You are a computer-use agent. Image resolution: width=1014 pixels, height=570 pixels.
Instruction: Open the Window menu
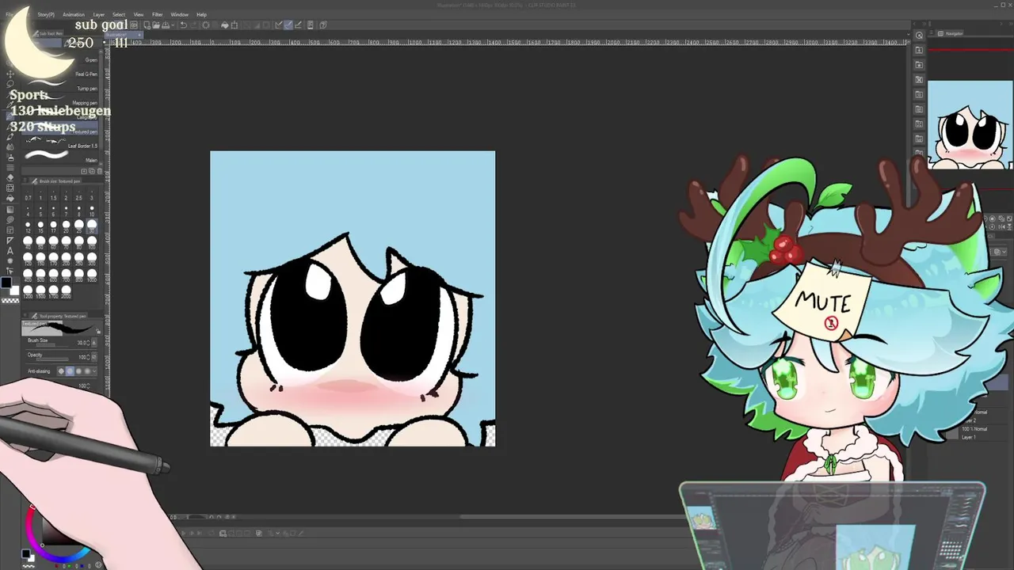click(x=180, y=14)
